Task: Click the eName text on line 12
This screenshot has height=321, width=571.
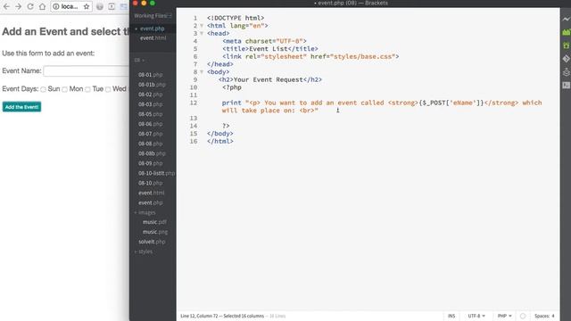Action: 464,103
